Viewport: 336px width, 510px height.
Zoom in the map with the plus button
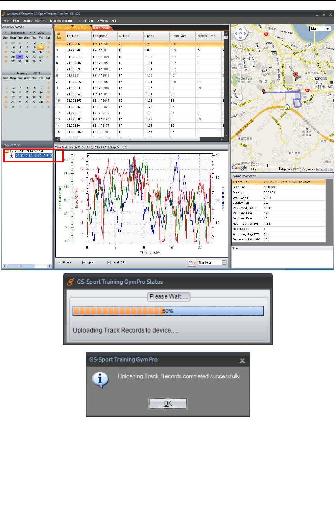(x=240, y=45)
